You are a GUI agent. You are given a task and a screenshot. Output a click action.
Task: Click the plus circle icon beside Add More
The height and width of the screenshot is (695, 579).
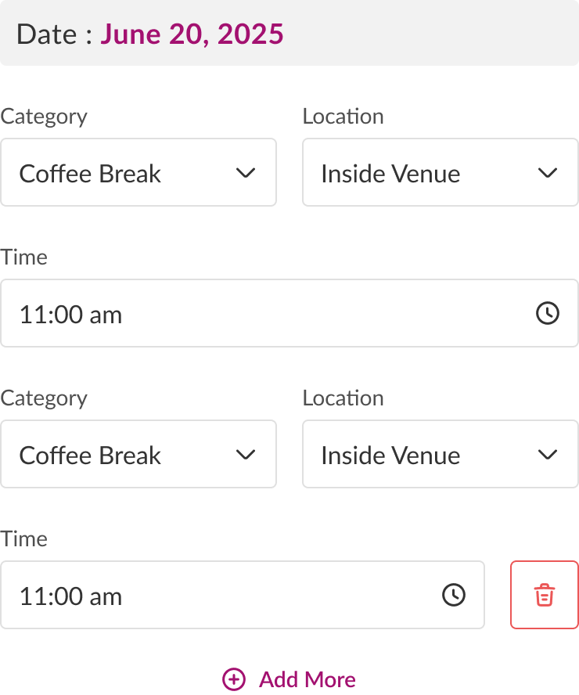pyautogui.click(x=234, y=679)
